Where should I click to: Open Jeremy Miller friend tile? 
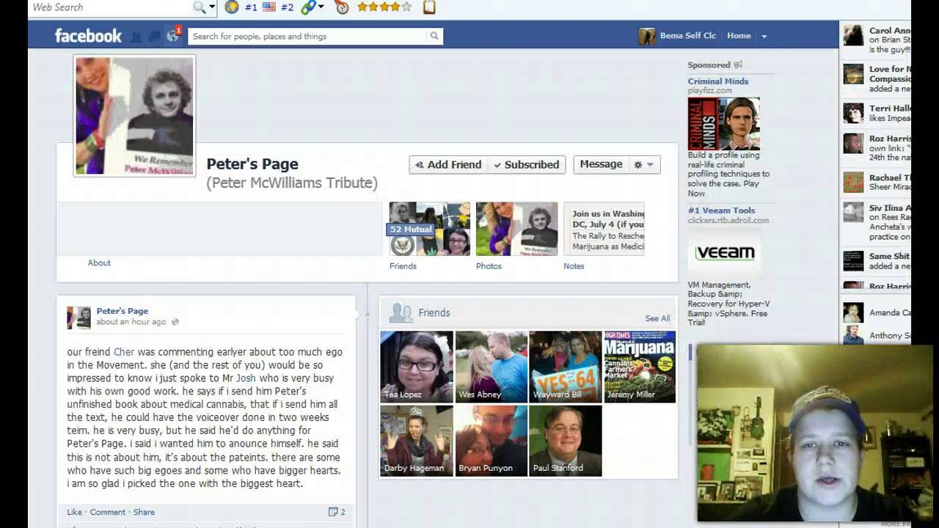tap(640, 367)
